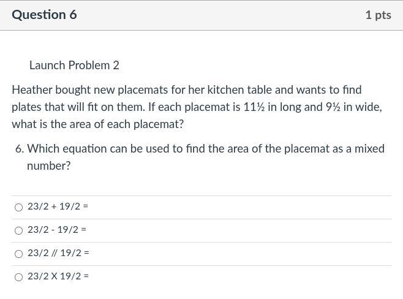403x299 pixels.
Task: Click the "Question 6" heading
Action: pos(44,15)
